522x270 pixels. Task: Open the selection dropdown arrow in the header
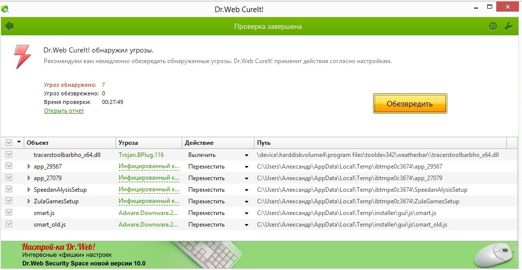pyautogui.click(x=19, y=142)
